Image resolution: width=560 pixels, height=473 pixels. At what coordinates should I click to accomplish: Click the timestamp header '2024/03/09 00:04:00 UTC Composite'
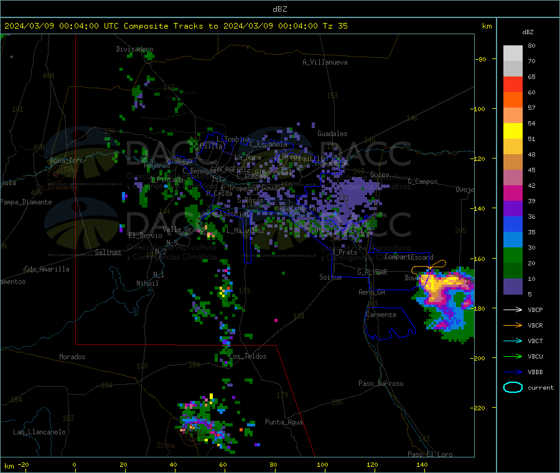point(86,26)
